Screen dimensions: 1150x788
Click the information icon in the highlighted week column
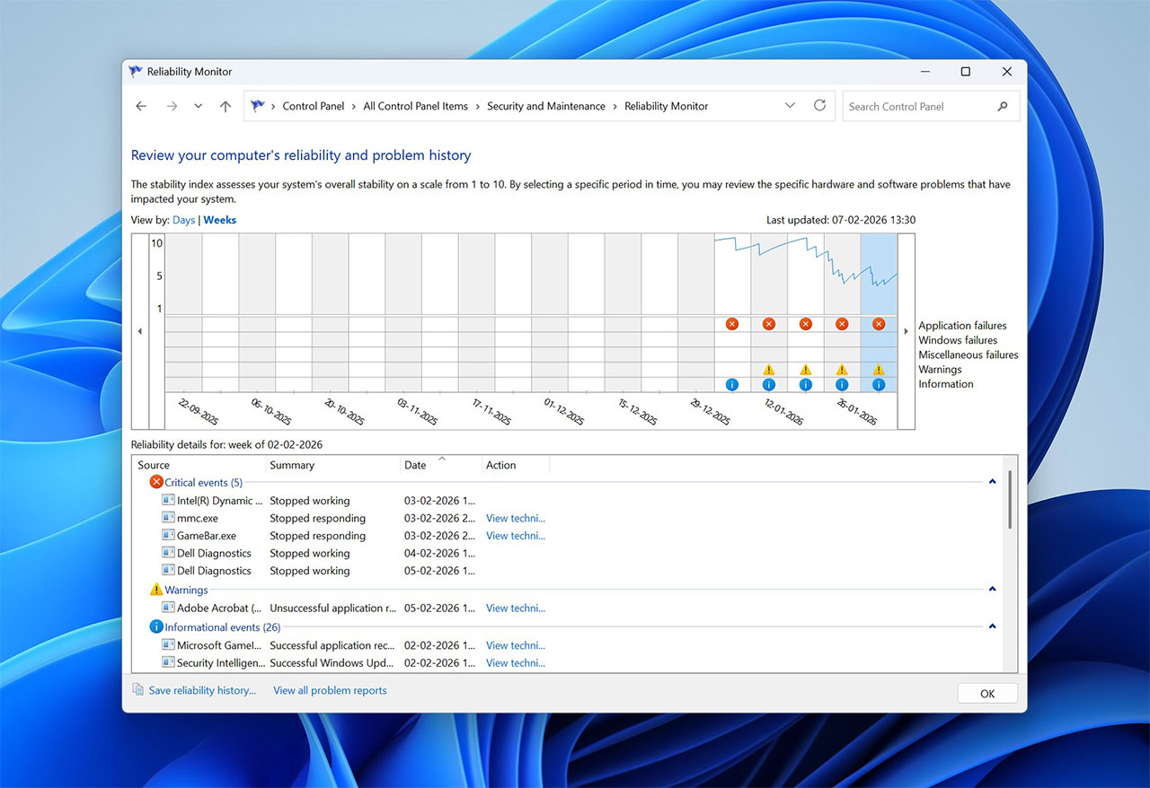[879, 384]
